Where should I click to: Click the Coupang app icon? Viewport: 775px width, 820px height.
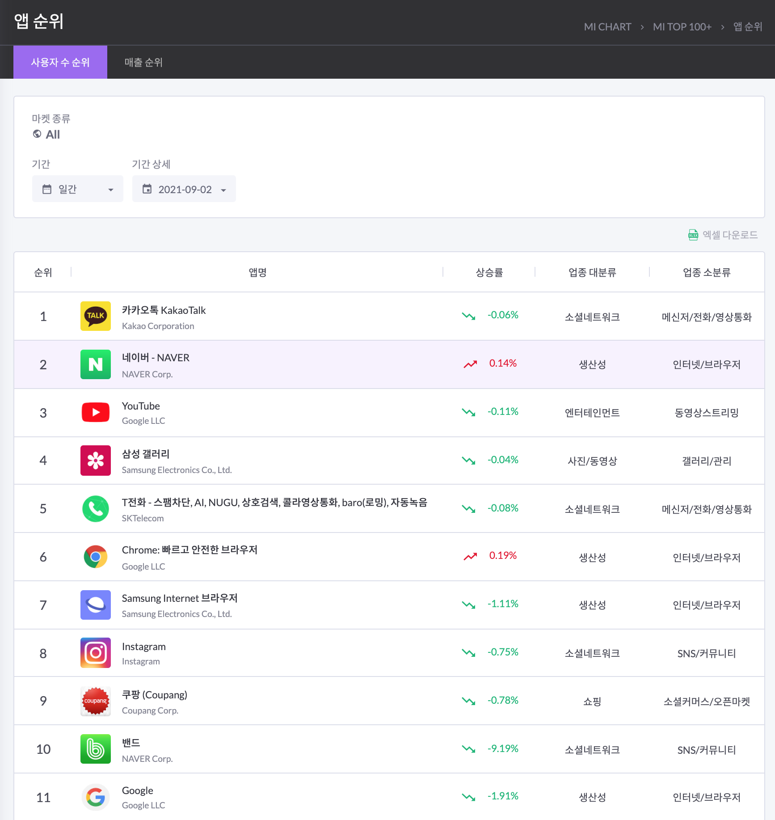click(x=96, y=701)
